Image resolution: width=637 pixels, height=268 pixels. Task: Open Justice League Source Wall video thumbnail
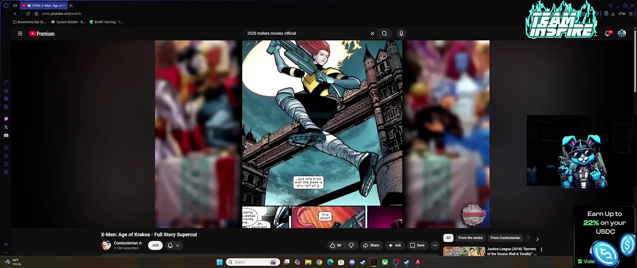pyautogui.click(x=464, y=251)
